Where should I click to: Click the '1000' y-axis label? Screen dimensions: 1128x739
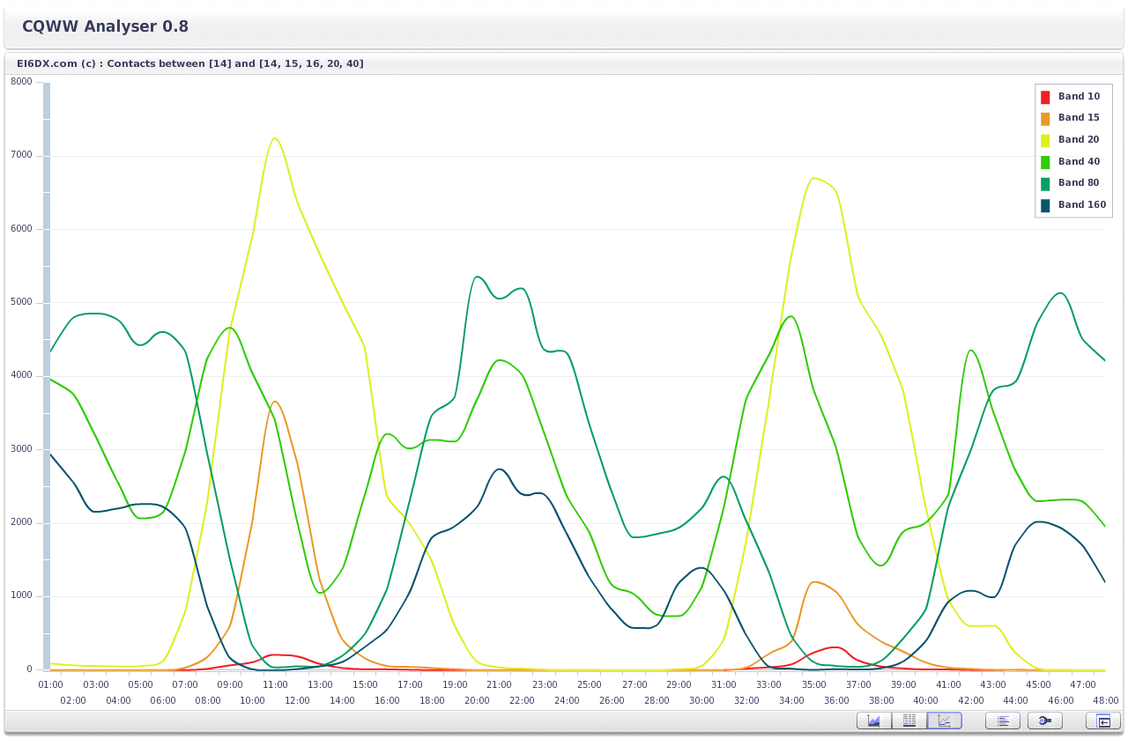(21, 596)
